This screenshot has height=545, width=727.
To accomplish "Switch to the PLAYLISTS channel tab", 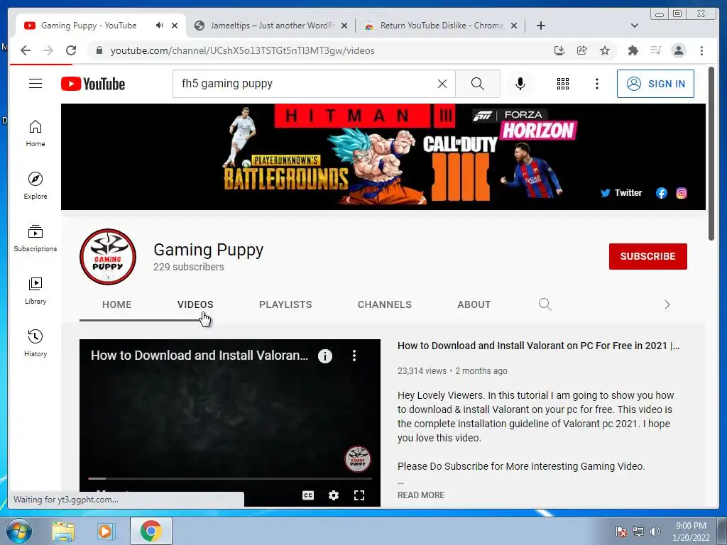I will (285, 304).
